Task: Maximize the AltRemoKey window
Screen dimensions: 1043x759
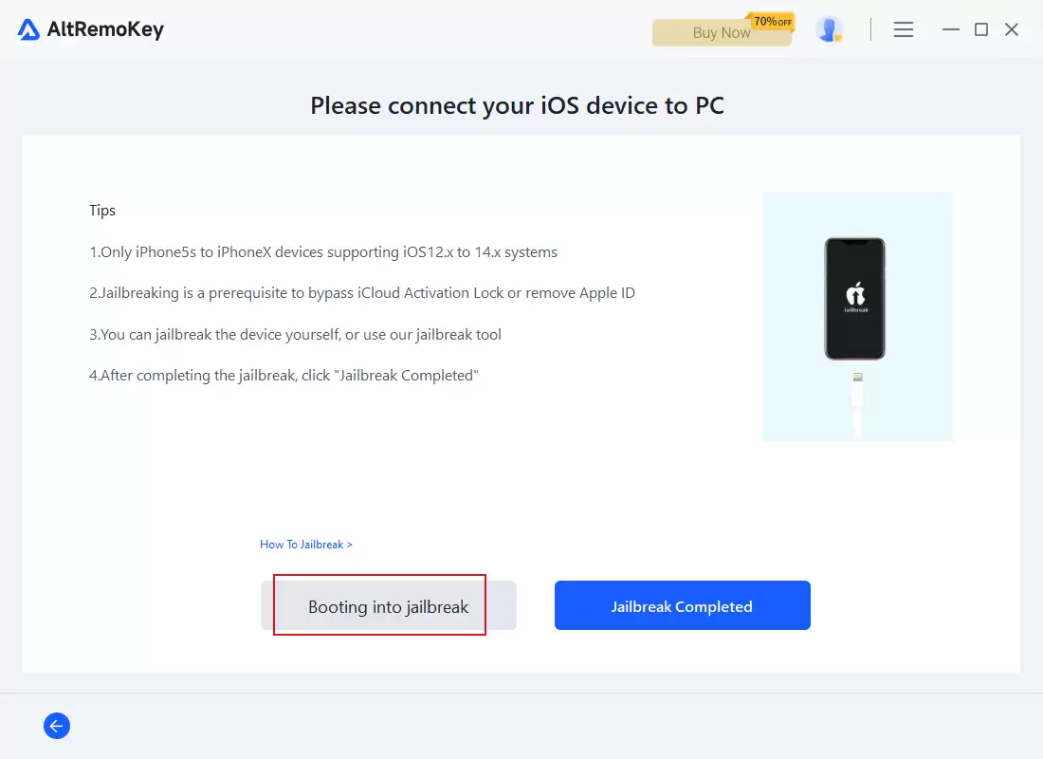Action: pyautogui.click(x=981, y=29)
